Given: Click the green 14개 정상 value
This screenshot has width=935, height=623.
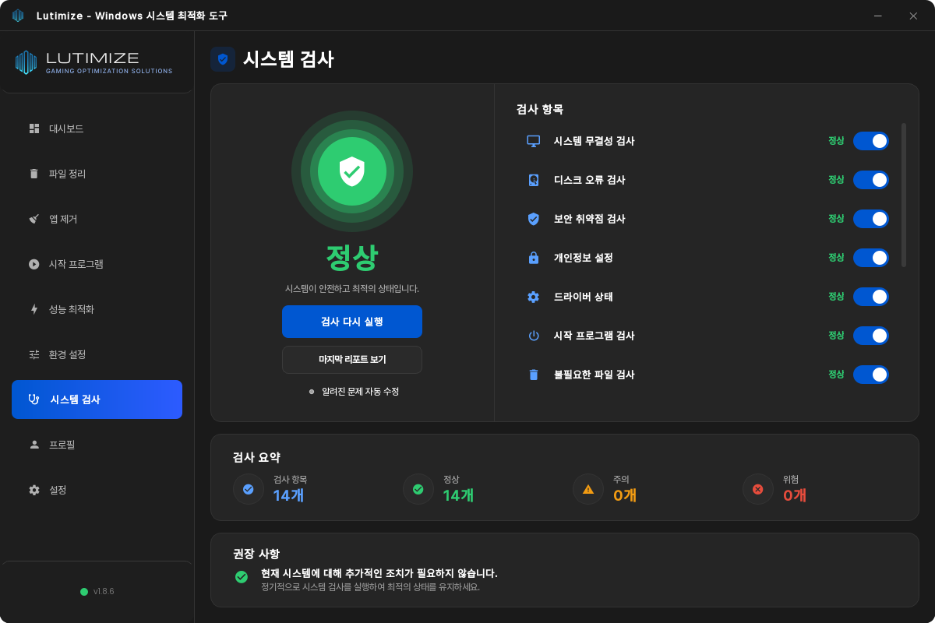Looking at the screenshot, I should pyautogui.click(x=458, y=495).
